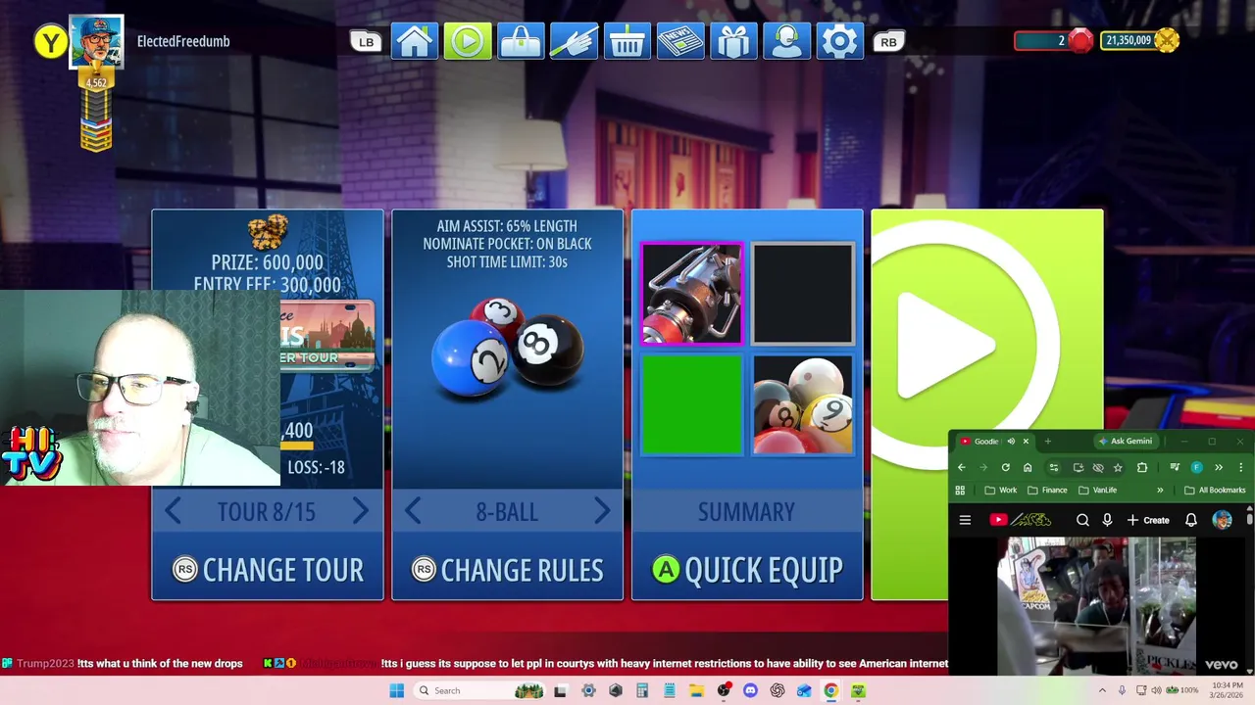Select the green Play icon in top menu
The image size is (1255, 705).
(x=468, y=41)
